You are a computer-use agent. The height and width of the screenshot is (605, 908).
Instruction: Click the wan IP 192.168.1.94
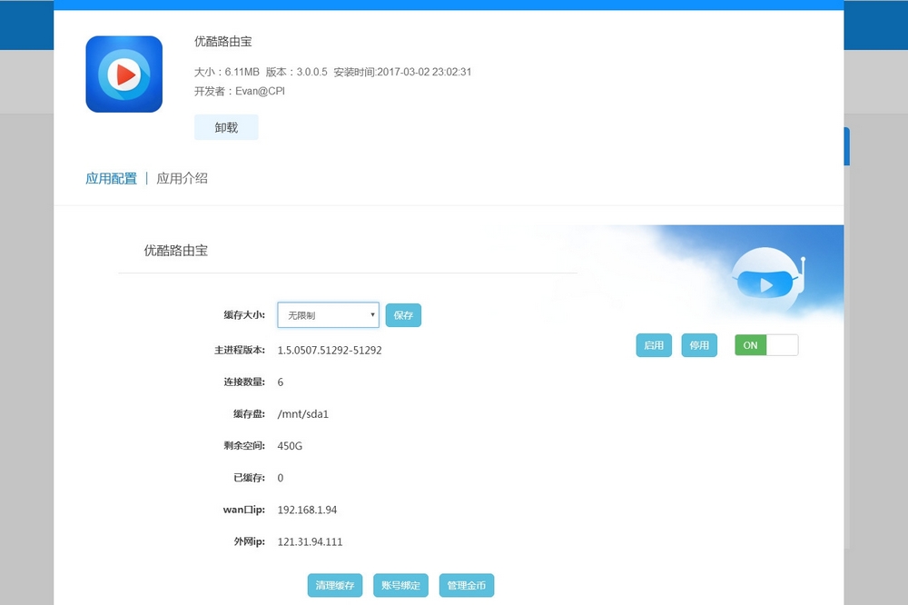point(307,510)
